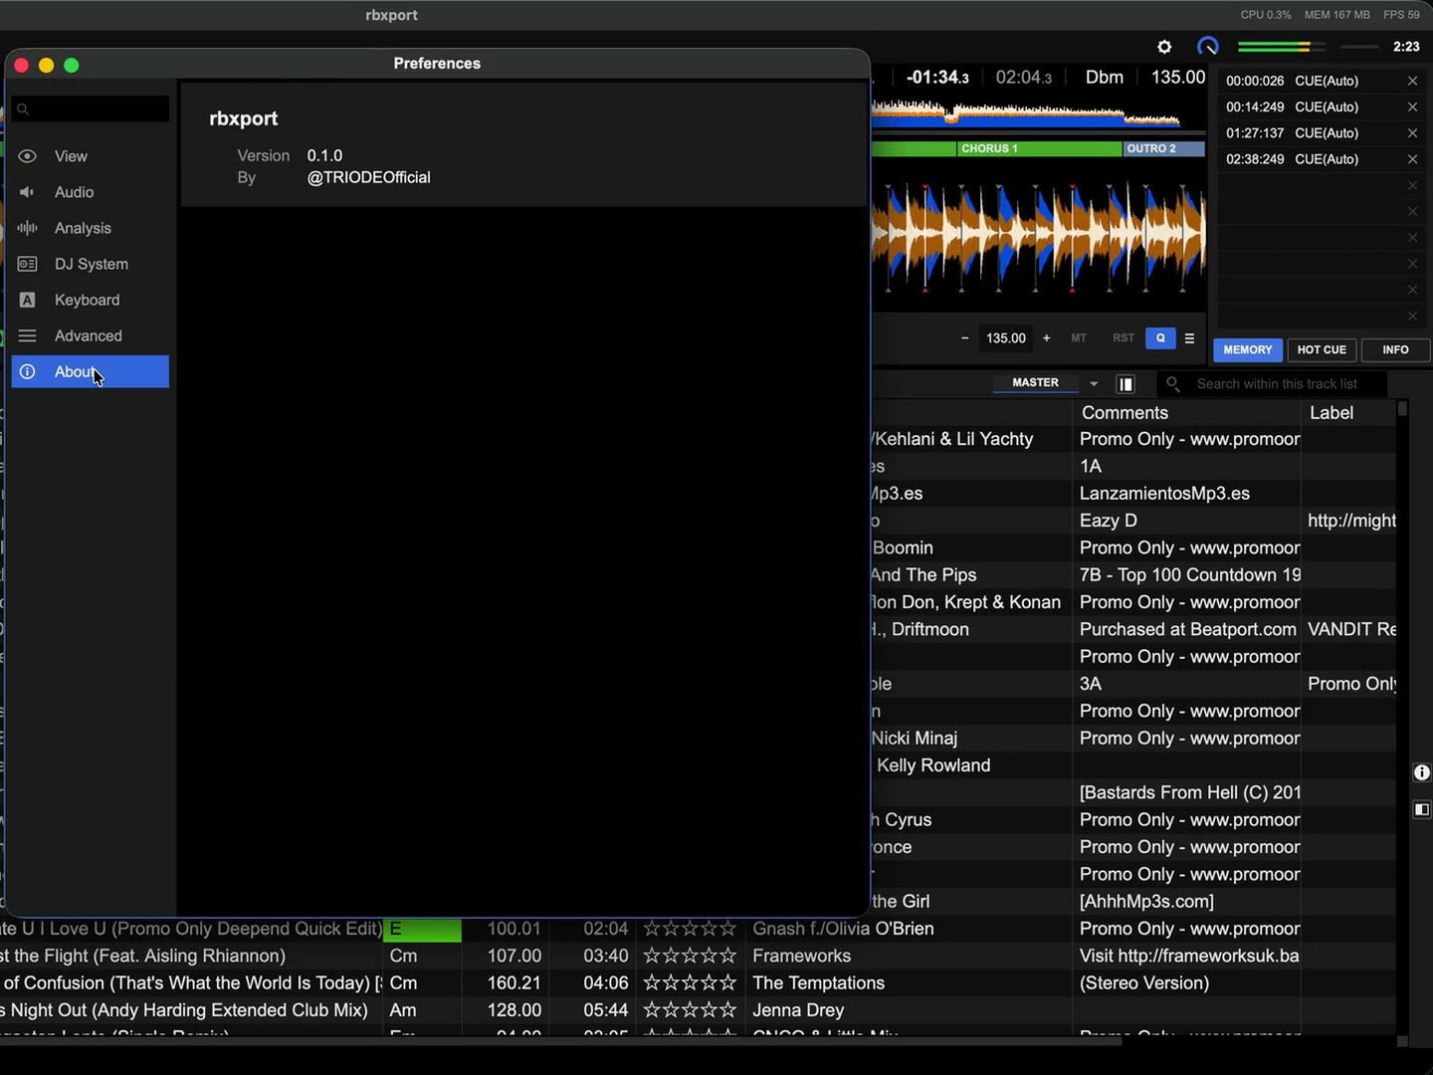This screenshot has height=1075, width=1433.
Task: Click the track list search field
Action: (x=1277, y=384)
